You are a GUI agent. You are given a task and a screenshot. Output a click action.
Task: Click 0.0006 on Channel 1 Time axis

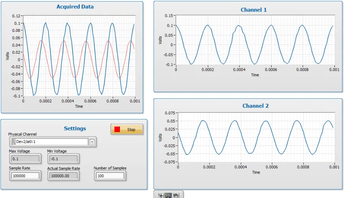tap(271, 70)
